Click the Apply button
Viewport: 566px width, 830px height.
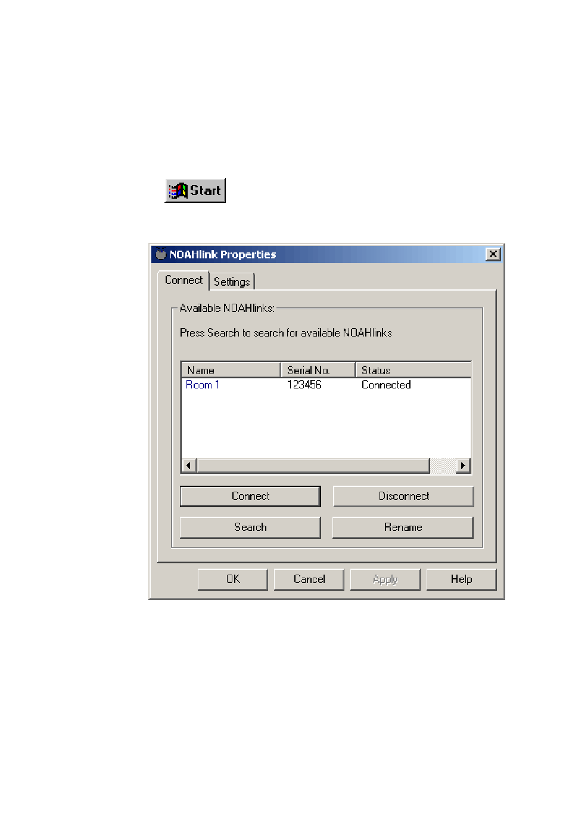coord(385,579)
